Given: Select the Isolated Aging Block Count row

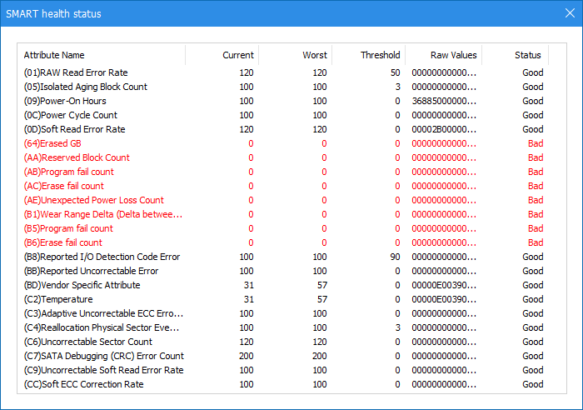Looking at the screenshot, I should [86, 87].
